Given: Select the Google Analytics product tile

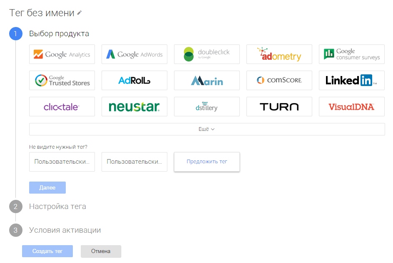Looking at the screenshot, I should [62, 54].
